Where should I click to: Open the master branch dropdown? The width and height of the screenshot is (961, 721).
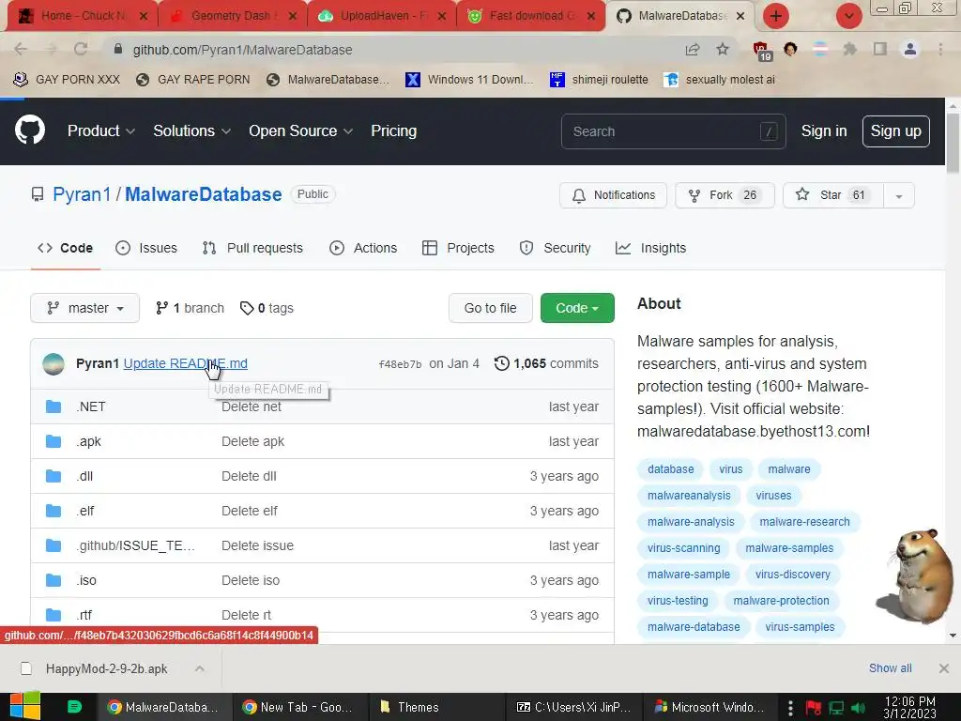pyautogui.click(x=84, y=308)
